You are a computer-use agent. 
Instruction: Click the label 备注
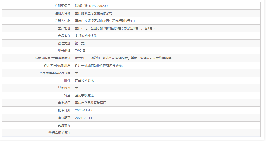(x=67, y=95)
